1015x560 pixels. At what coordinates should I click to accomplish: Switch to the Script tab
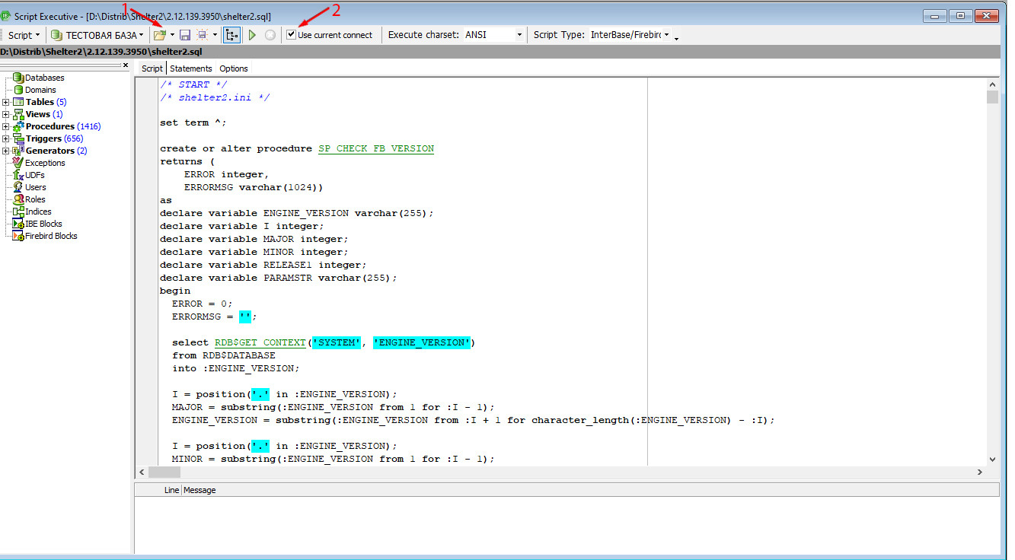coord(152,68)
